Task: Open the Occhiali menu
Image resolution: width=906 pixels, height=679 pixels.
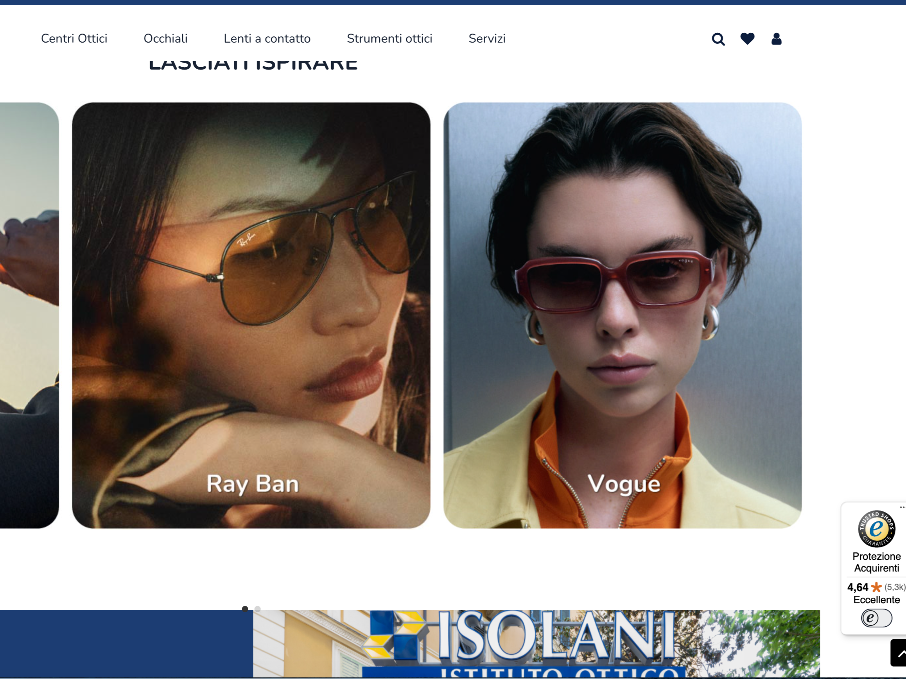Action: [165, 38]
